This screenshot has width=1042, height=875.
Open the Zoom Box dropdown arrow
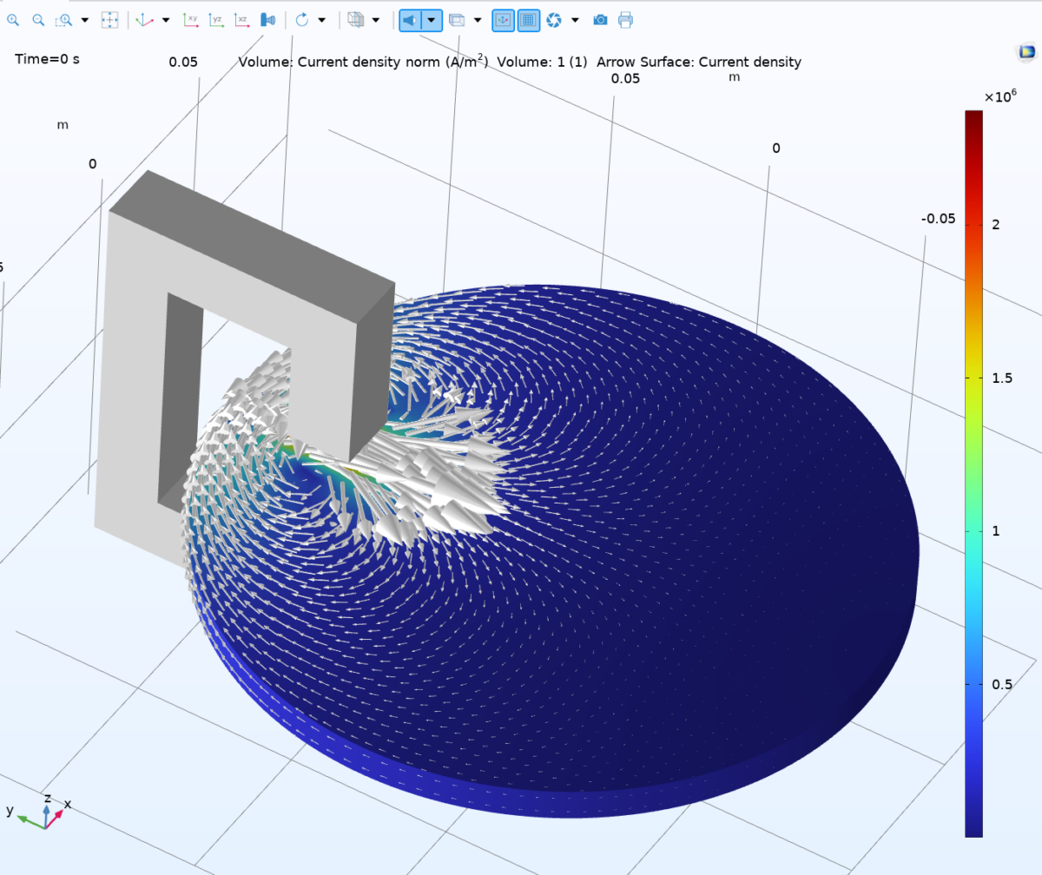coord(84,20)
